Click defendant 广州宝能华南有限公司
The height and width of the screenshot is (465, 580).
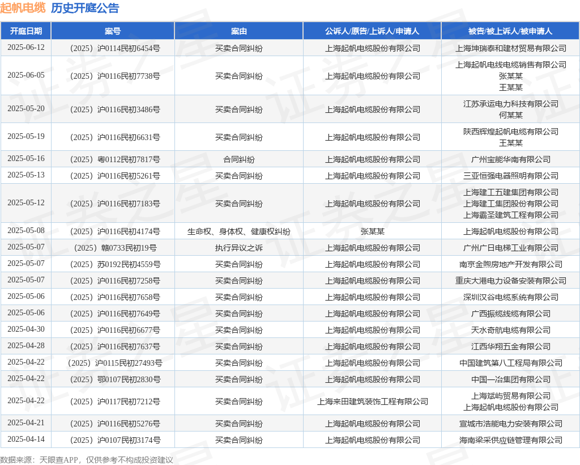point(511,159)
